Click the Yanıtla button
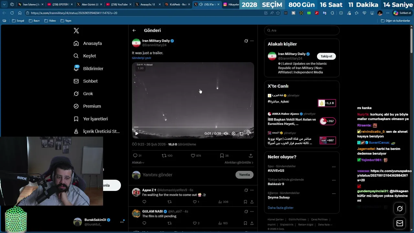 tap(245, 175)
